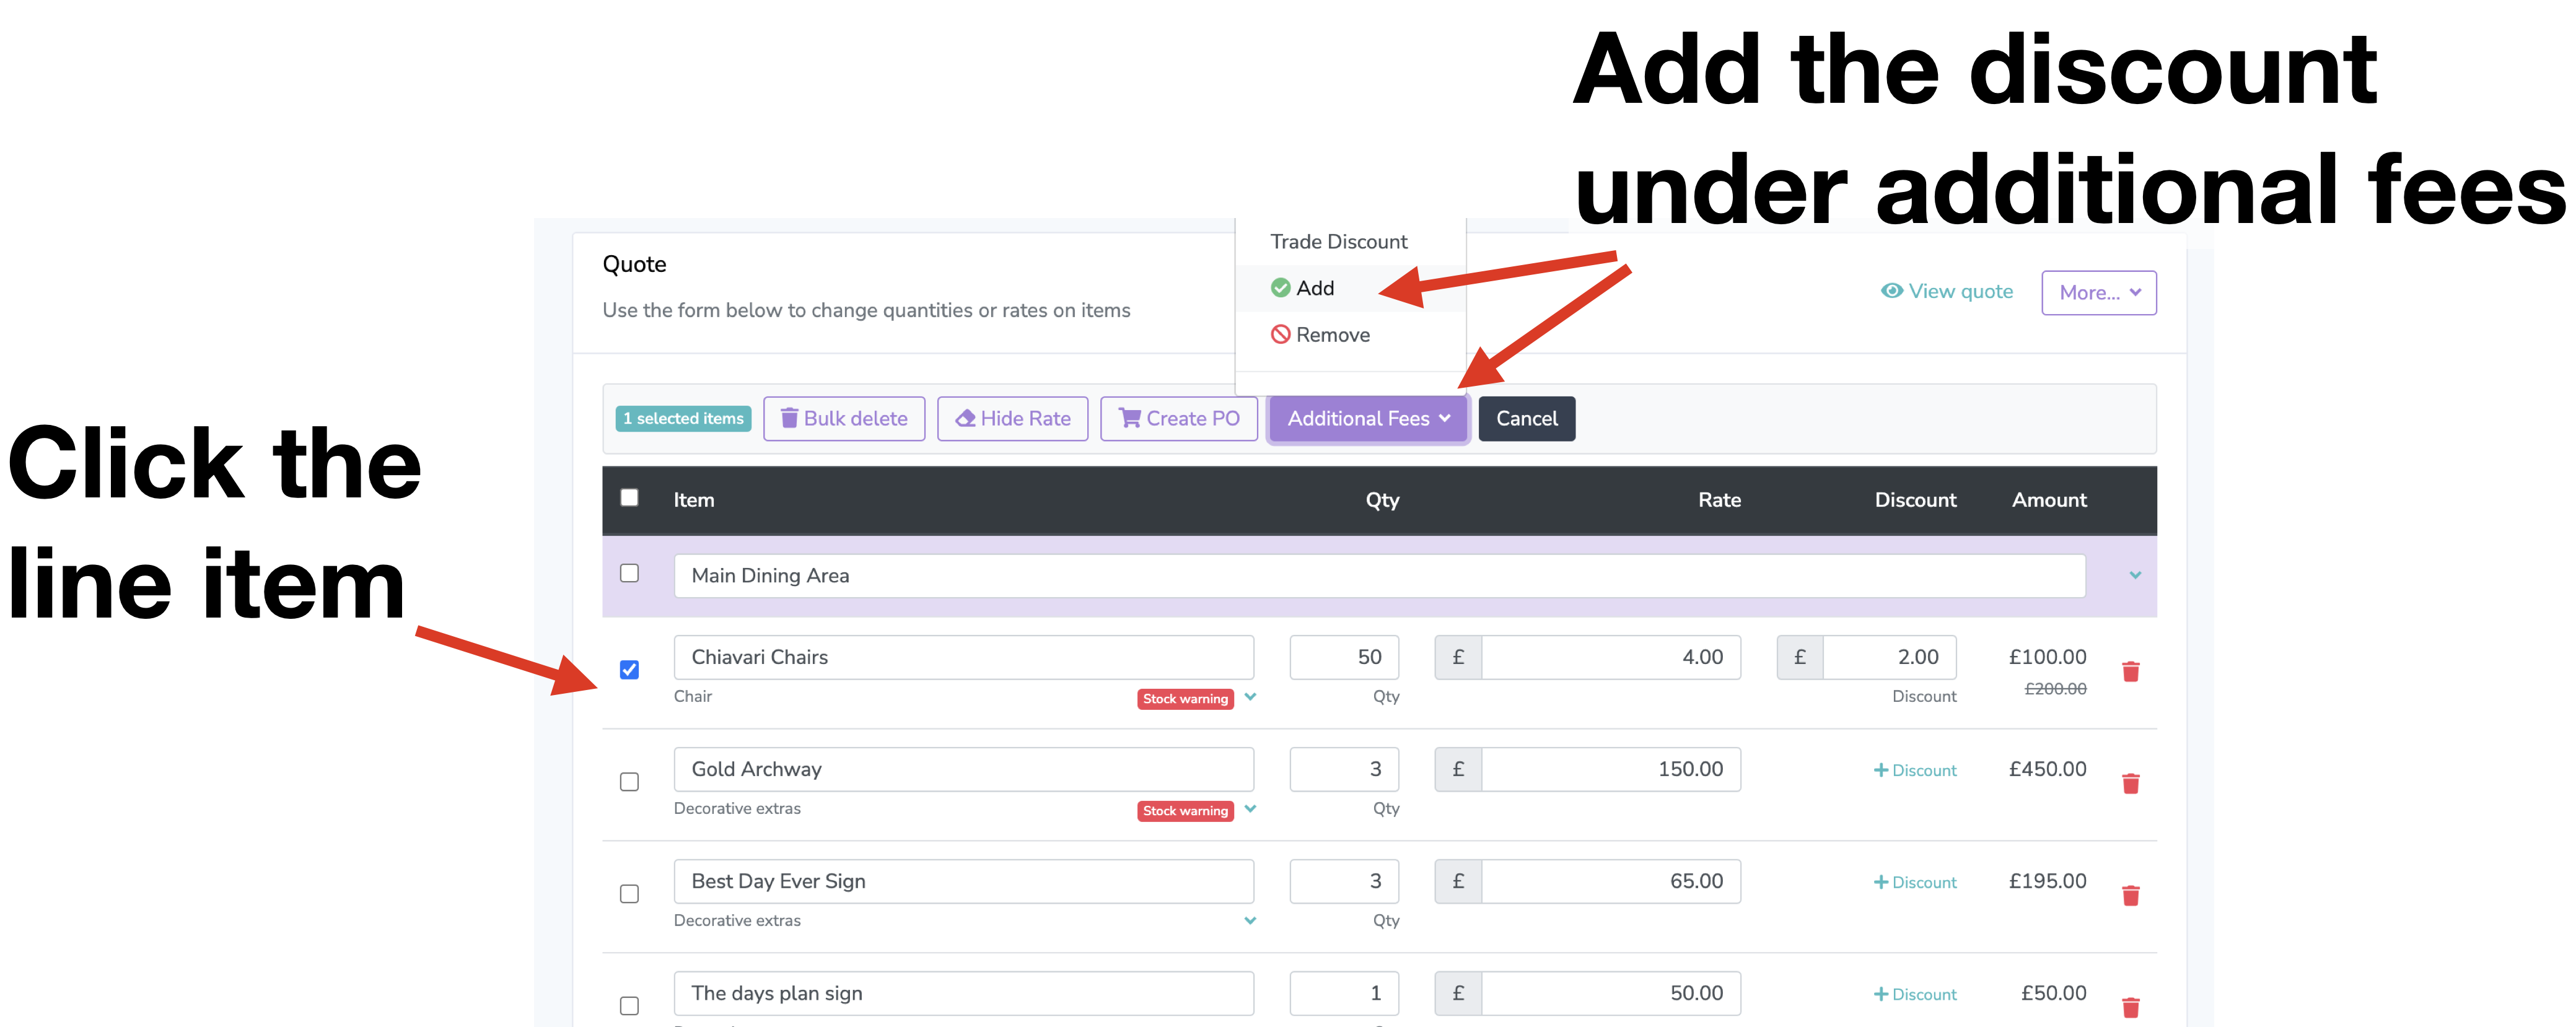Screen dimensions: 2576x1027
Task: Click the Chiavari Chairs rate field 4.00
Action: (x=1611, y=657)
